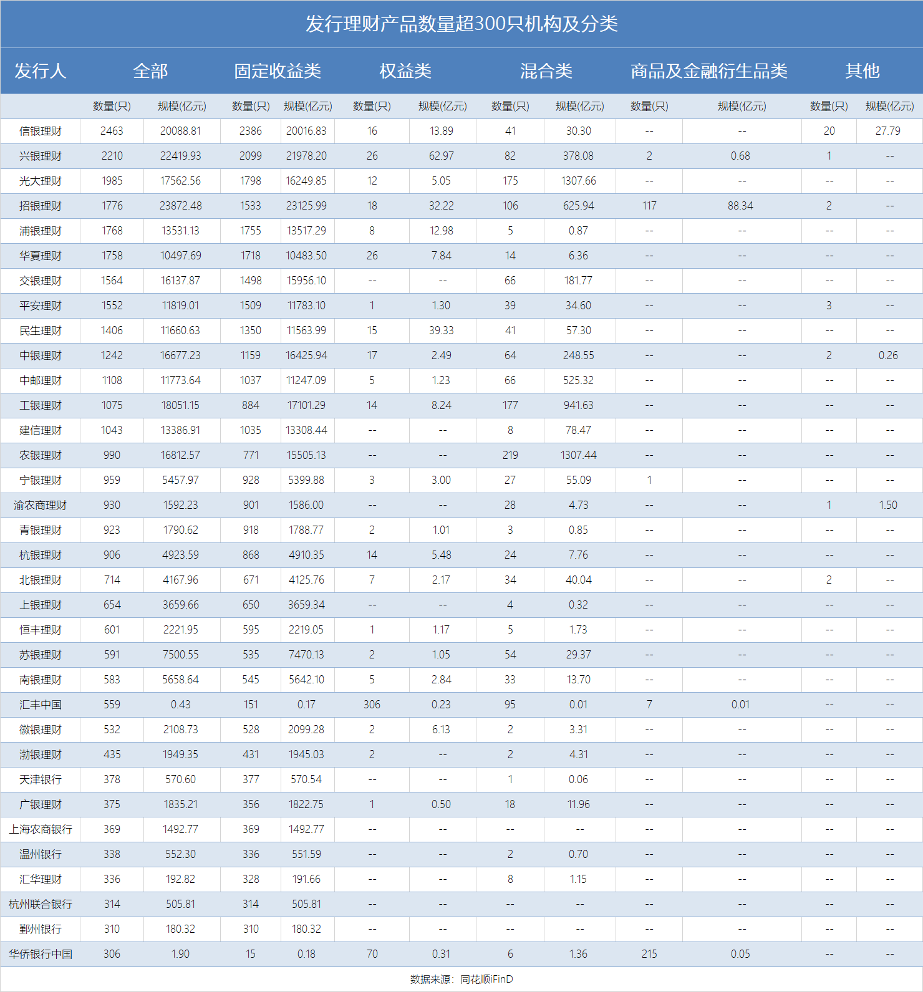
Task: Select the 全部 column group header
Action: 150,71
